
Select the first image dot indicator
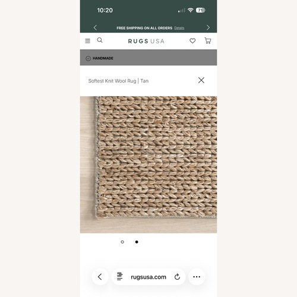coord(122,242)
